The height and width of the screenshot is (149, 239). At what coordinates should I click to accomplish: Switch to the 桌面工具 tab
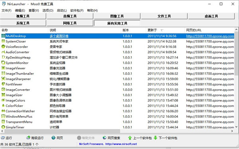click(211, 16)
